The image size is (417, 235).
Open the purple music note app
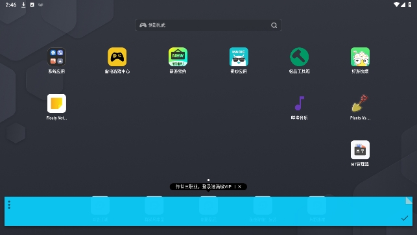[299, 103]
